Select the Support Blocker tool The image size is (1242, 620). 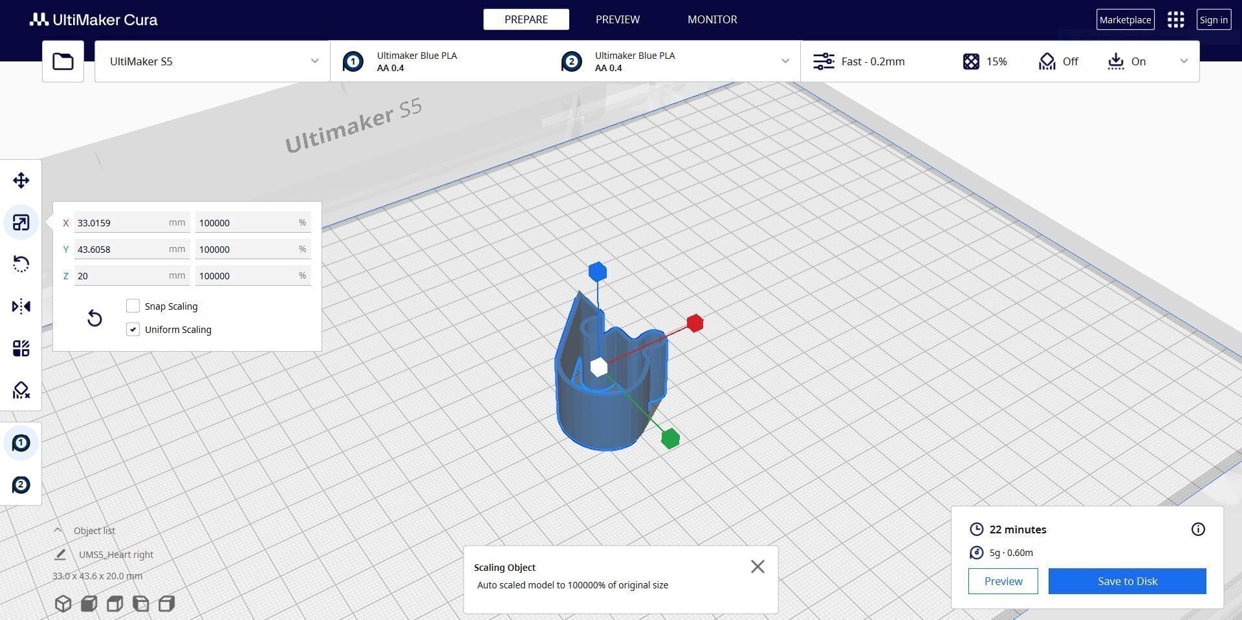(x=21, y=390)
